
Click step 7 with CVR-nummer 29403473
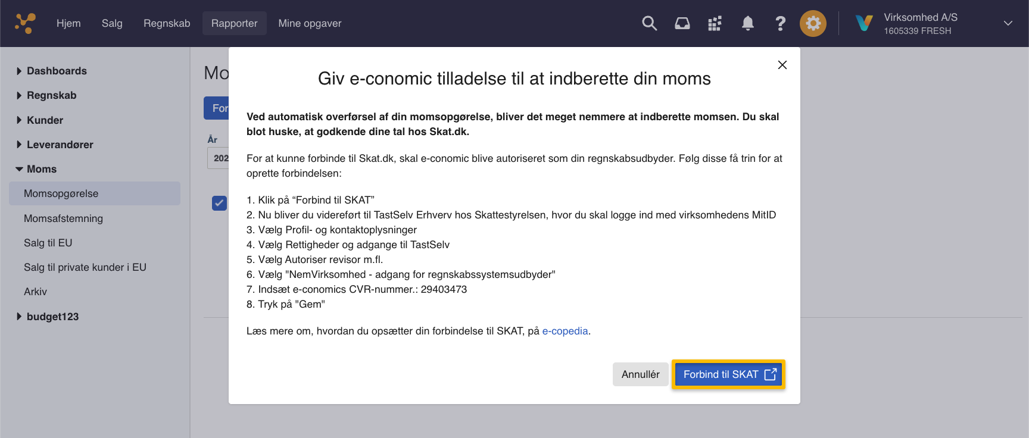tap(357, 289)
